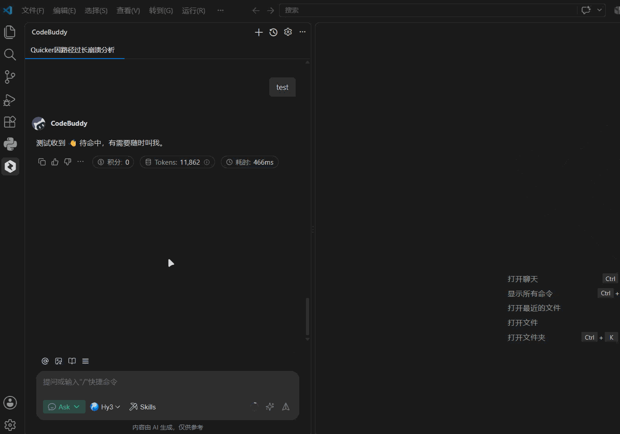Click the scroll-up arrow of the chat scrollbar
The height and width of the screenshot is (434, 620).
tap(307, 62)
